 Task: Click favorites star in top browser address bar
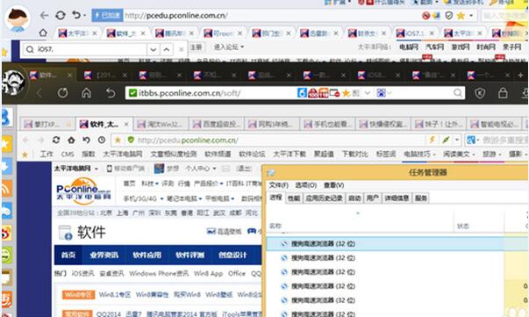point(461,16)
